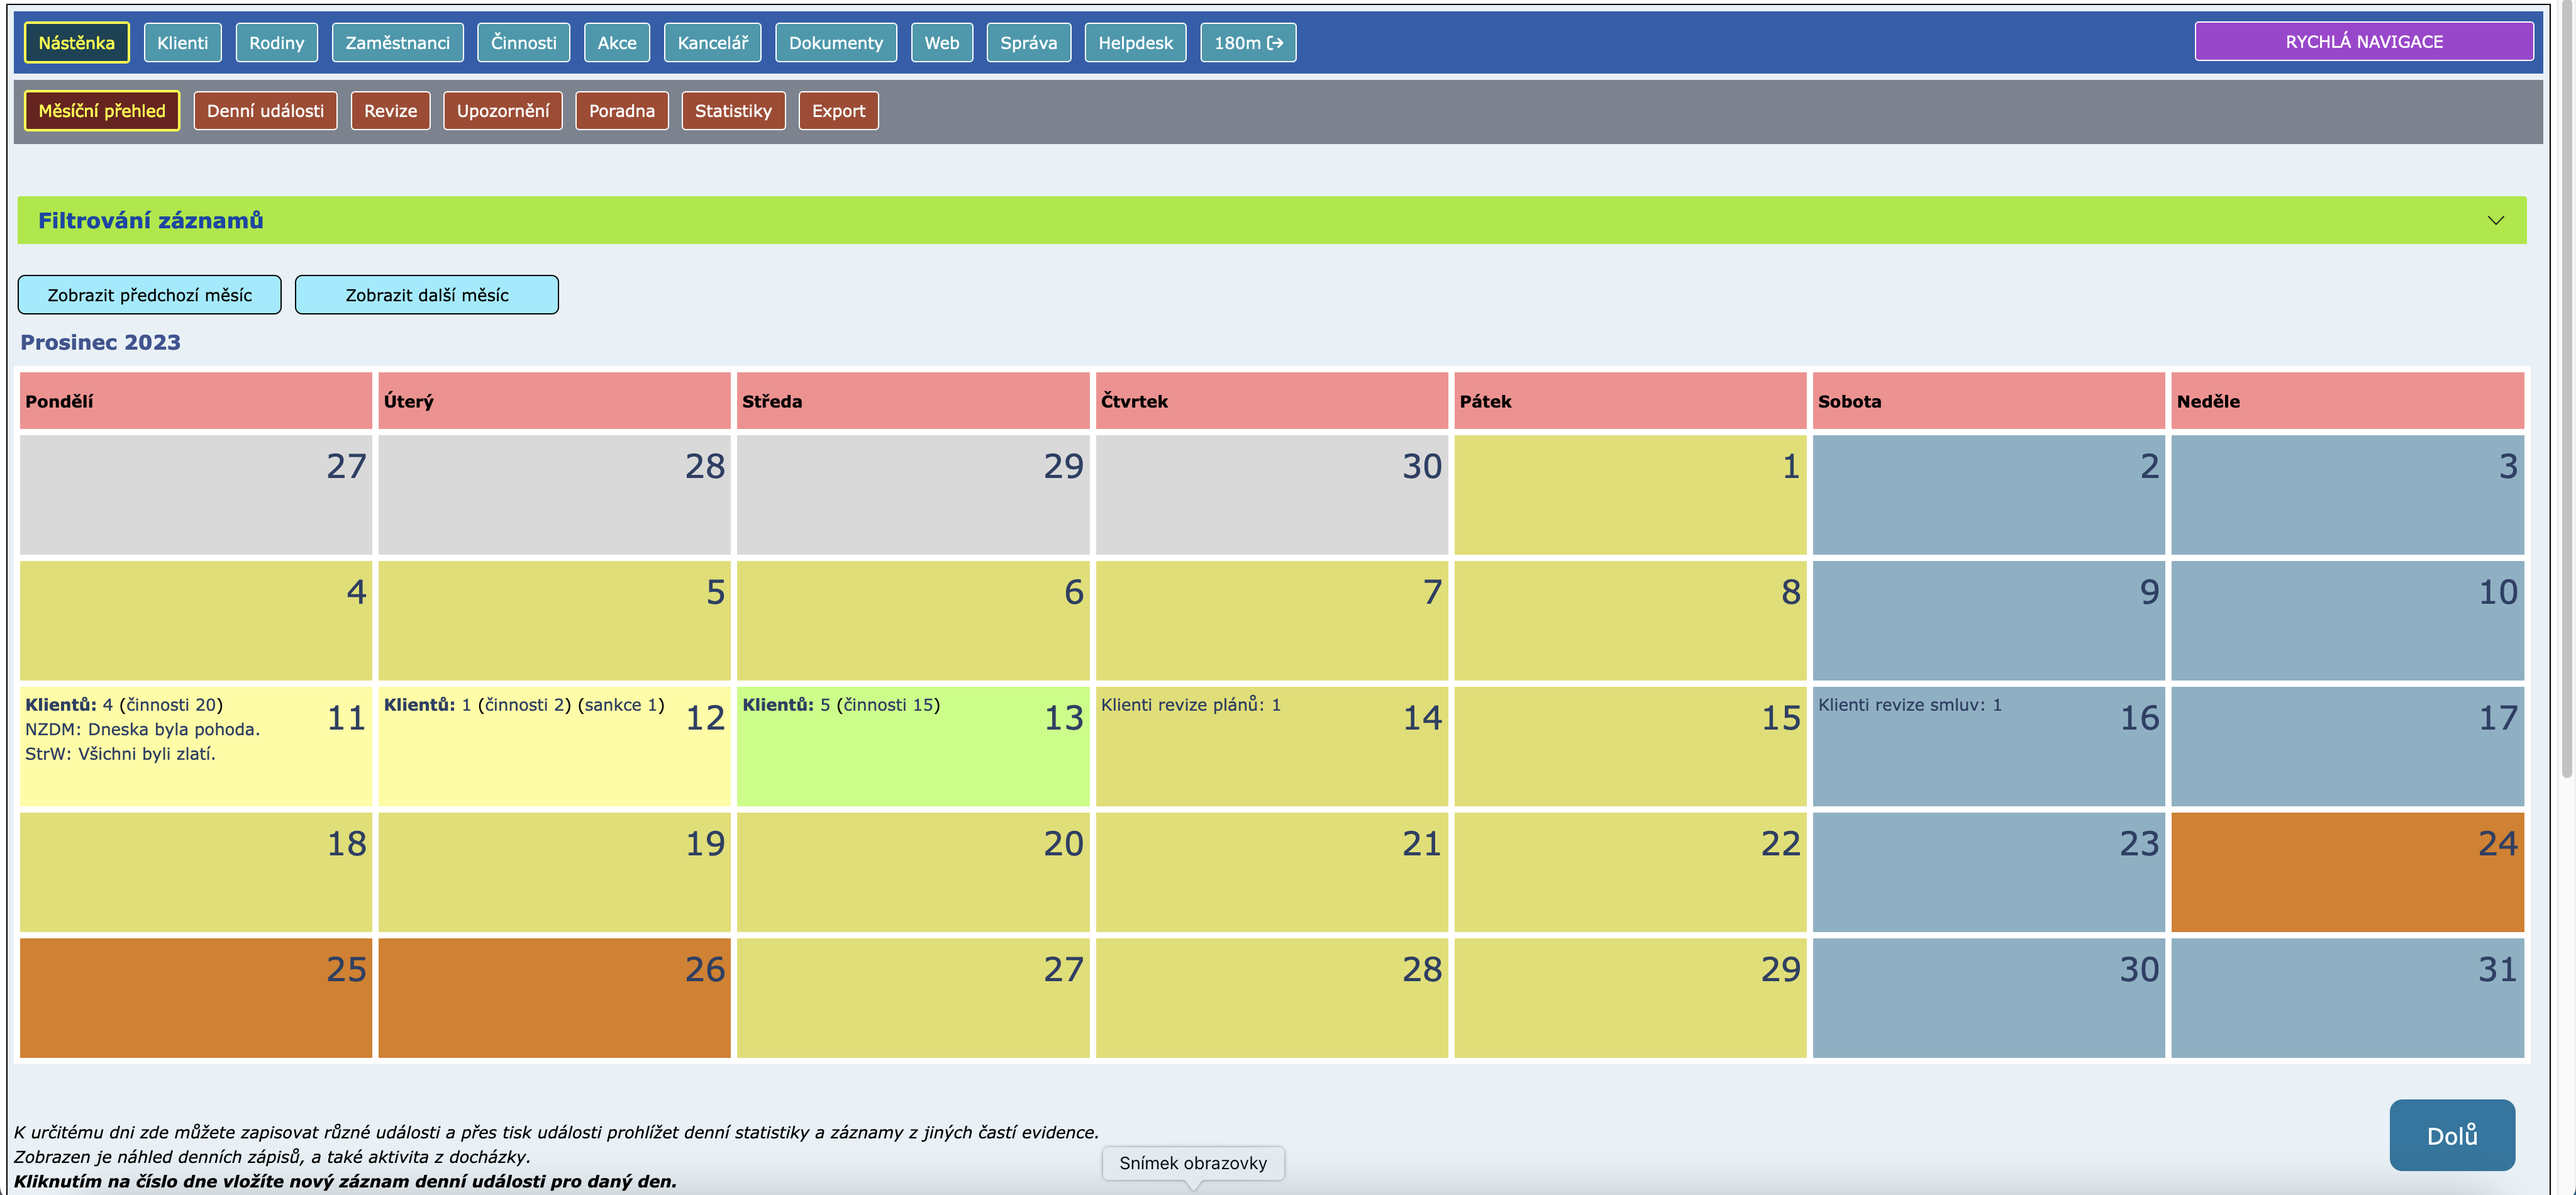
Task: Click Zobrazit předchozí měsíc button
Action: pos(150,295)
